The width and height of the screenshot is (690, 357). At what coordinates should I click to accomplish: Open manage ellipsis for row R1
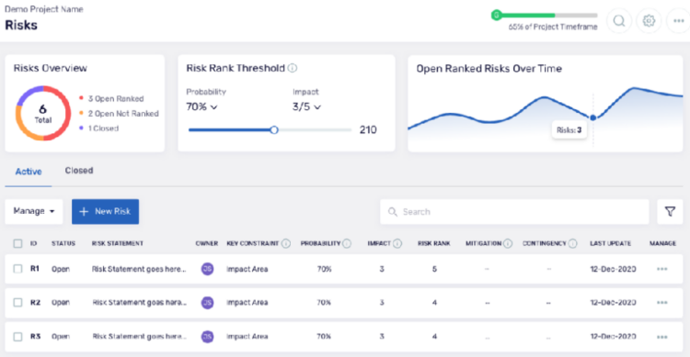(662, 269)
